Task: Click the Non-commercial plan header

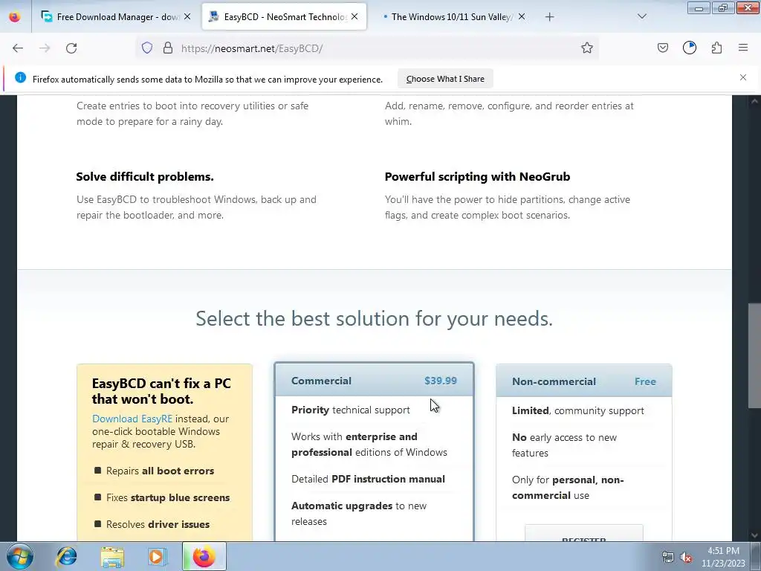Action: (x=584, y=381)
